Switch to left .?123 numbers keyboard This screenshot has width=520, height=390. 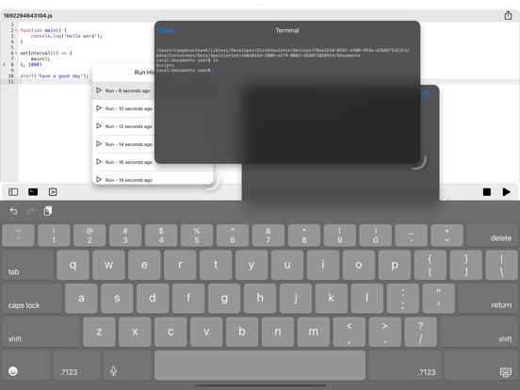click(77, 366)
